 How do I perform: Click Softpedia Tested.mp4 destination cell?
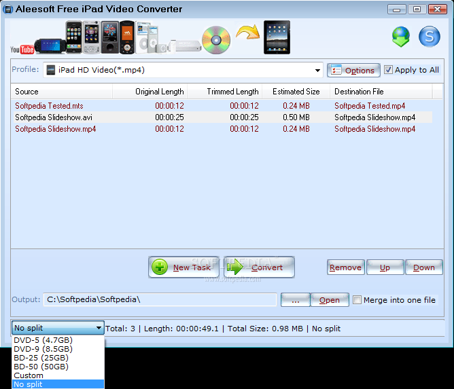370,106
